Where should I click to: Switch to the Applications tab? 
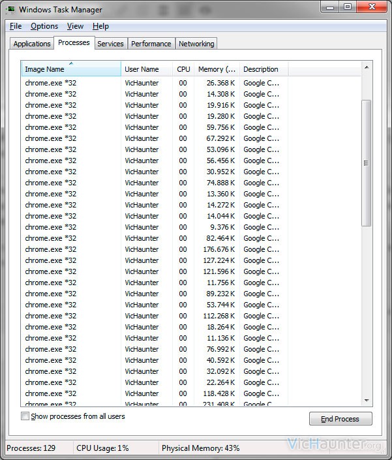point(32,44)
